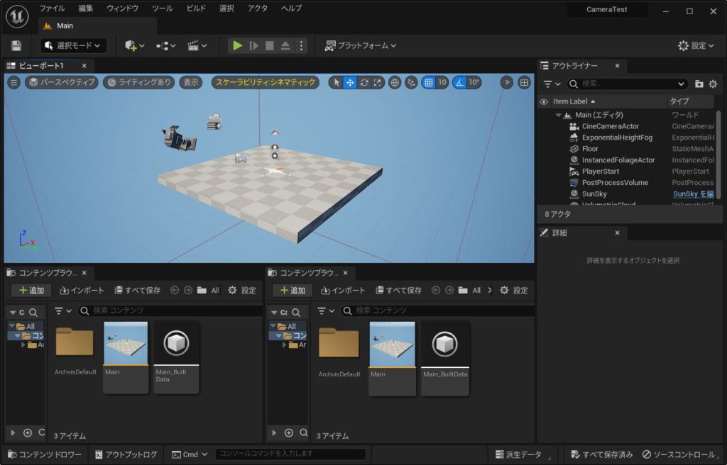Open the Blueprint toolbar menu
Image resolution: width=727 pixels, height=465 pixels.
coord(165,45)
